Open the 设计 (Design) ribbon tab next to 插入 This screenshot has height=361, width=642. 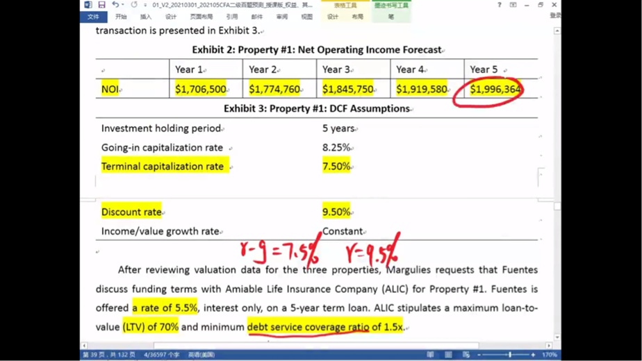click(171, 17)
